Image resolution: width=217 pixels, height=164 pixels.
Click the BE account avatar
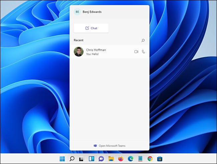77,12
